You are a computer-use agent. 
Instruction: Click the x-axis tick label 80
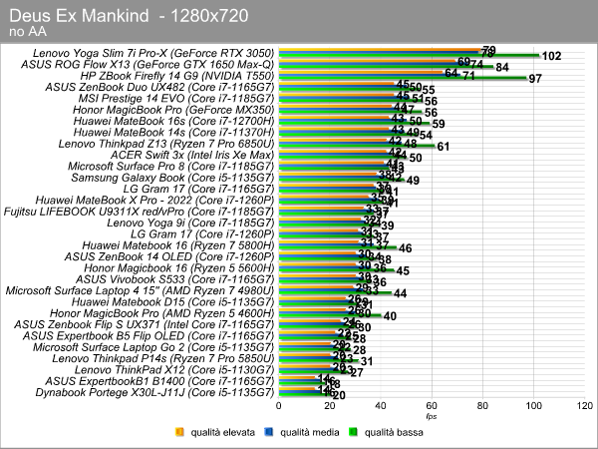tap(482, 405)
